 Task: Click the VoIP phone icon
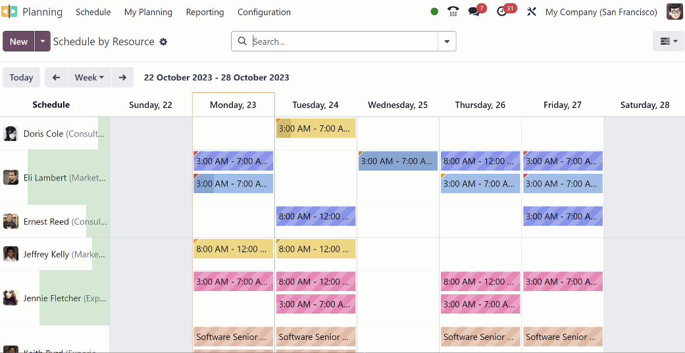(453, 12)
